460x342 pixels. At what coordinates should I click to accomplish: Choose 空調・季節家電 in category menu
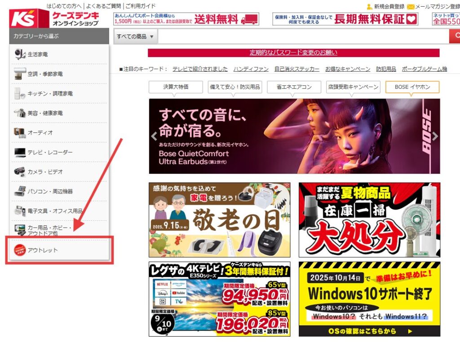coord(59,74)
